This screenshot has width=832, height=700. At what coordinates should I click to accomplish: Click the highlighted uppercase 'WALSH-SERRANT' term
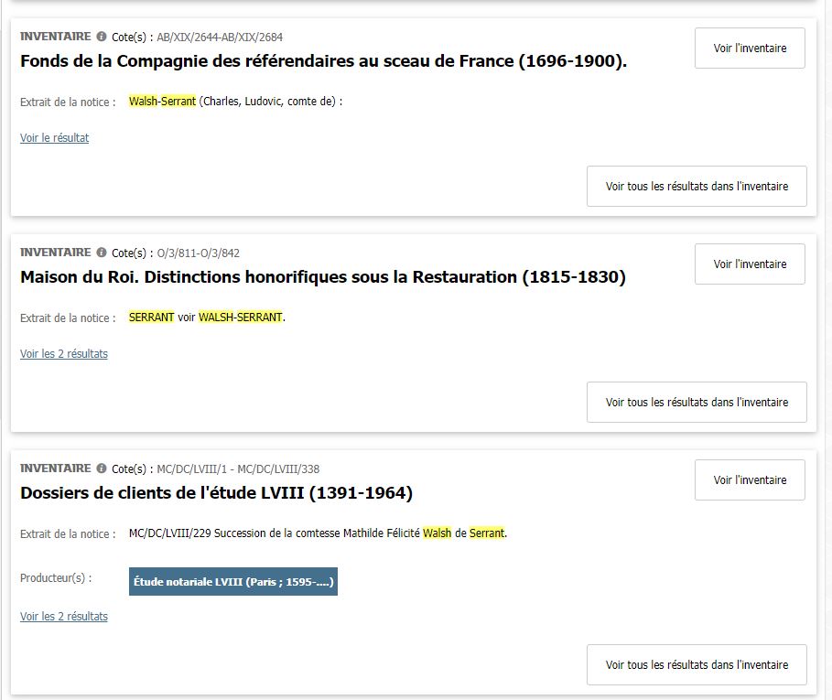pos(241,318)
